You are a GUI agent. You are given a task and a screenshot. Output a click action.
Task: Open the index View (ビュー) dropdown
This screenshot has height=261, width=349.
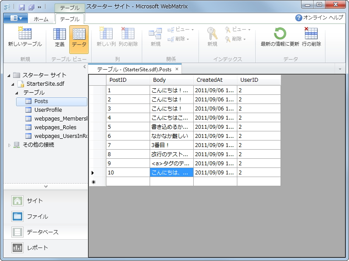click(238, 29)
